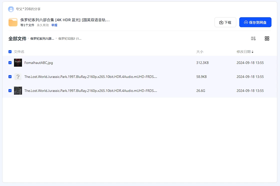This screenshot has height=186, width=280.
Task: Open the sort order icon
Action: pyautogui.click(x=253, y=38)
